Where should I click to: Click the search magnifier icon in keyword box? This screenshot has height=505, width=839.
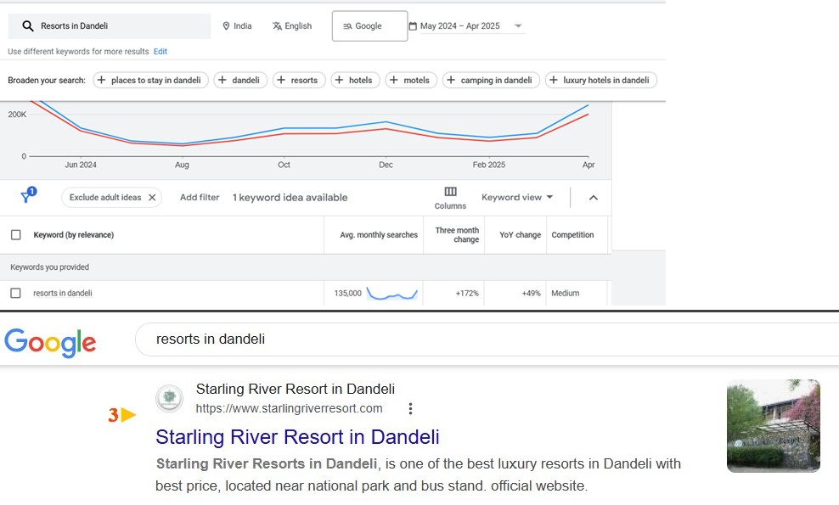[x=28, y=26]
